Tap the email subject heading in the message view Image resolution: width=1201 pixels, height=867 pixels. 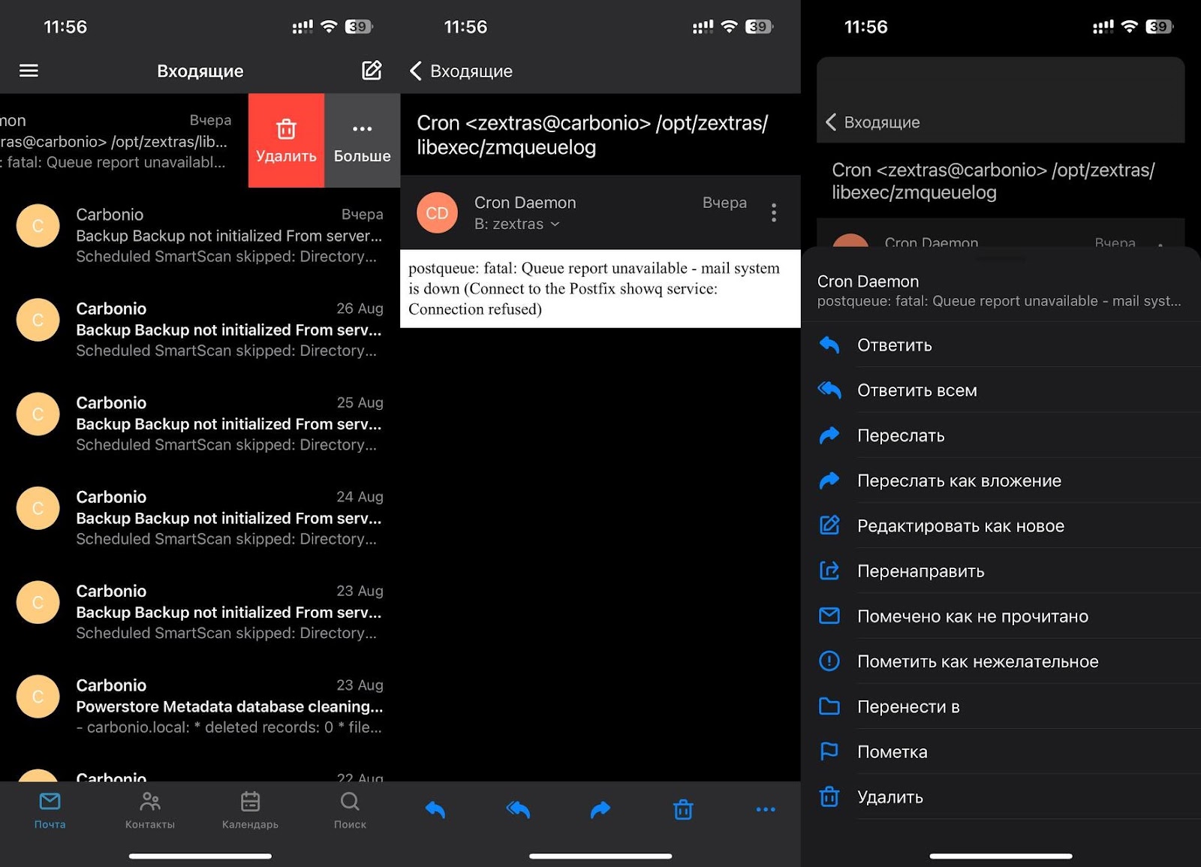click(x=592, y=135)
